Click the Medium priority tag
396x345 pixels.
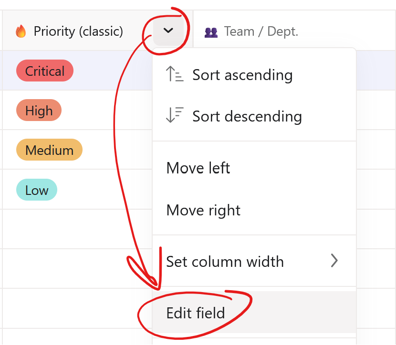click(49, 150)
